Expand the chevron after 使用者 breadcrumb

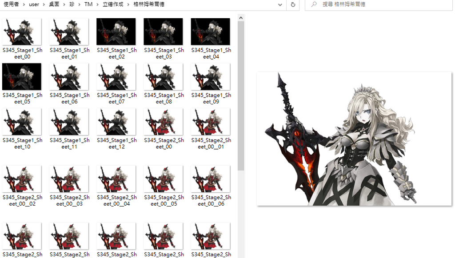pyautogui.click(x=24, y=4)
